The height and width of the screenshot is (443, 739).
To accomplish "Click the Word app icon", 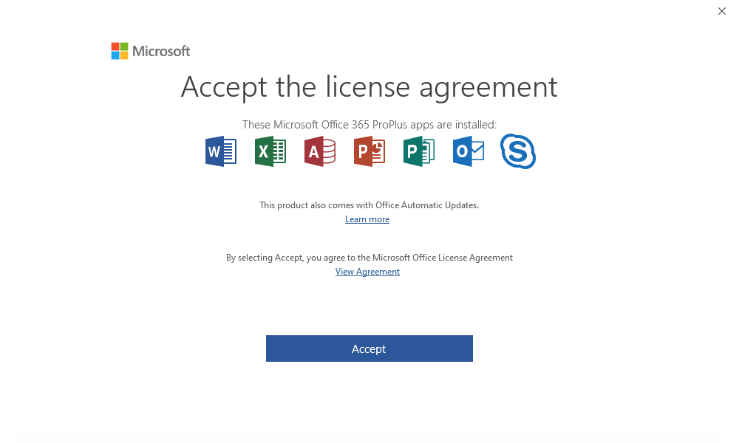I will [221, 151].
